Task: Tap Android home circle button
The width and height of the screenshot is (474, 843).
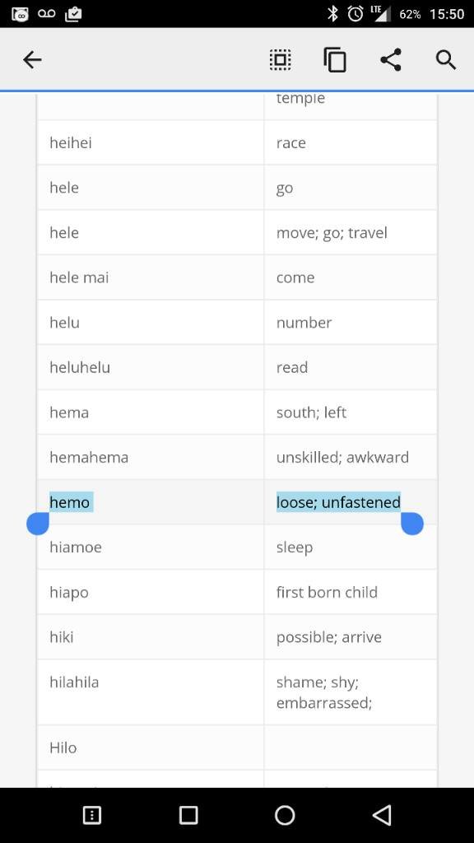Action: (x=285, y=815)
